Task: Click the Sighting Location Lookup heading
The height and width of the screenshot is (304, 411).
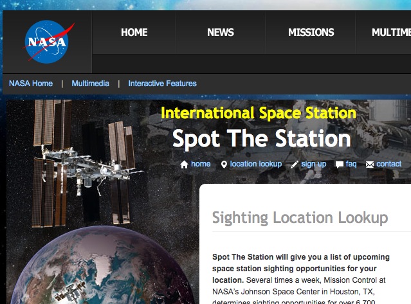Action: tap(300, 218)
